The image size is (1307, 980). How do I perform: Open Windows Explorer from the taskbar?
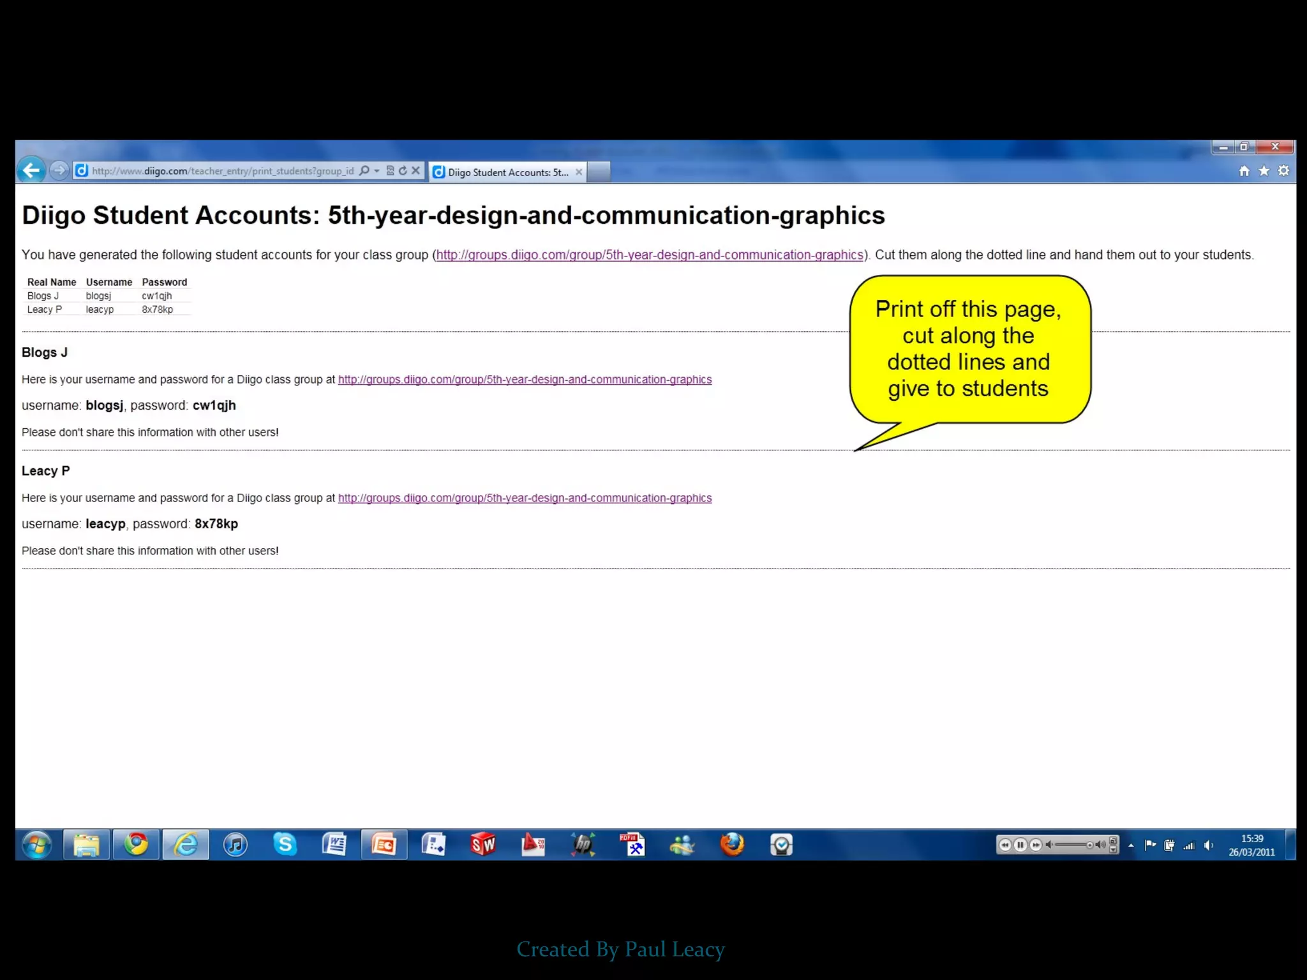click(86, 845)
